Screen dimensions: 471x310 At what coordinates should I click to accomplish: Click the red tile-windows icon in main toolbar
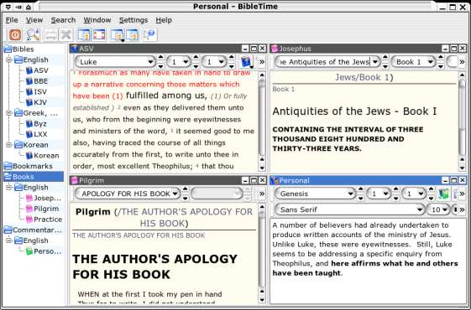coord(99,35)
